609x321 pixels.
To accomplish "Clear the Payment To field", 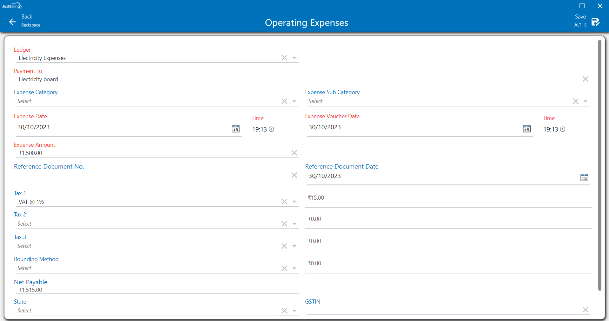I will tap(585, 79).
